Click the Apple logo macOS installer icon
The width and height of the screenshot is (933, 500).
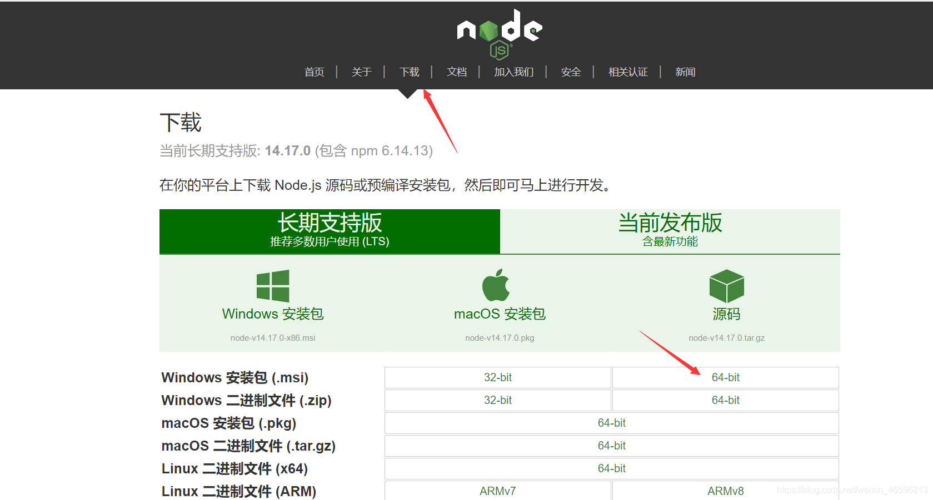(x=496, y=285)
